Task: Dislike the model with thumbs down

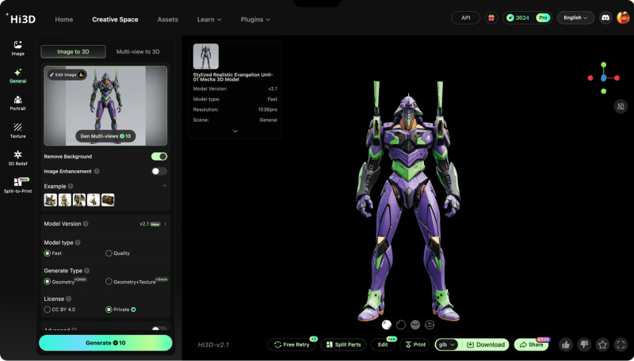Action: click(x=584, y=344)
